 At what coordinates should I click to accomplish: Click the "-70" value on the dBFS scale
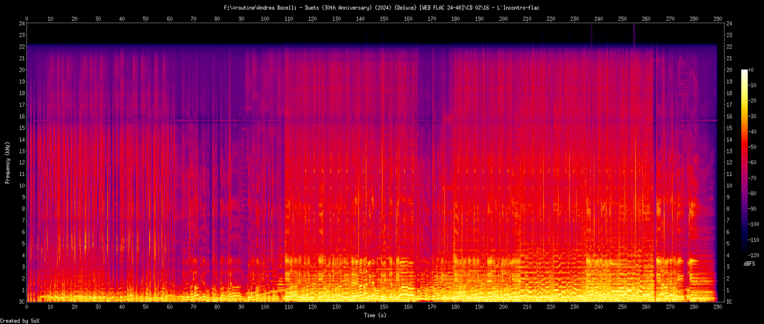coord(754,178)
